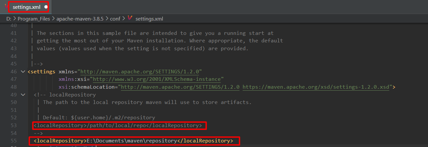Click the 'xmlns:xsi' attribute name
This screenshot has width=428, height=147.
(73, 79)
